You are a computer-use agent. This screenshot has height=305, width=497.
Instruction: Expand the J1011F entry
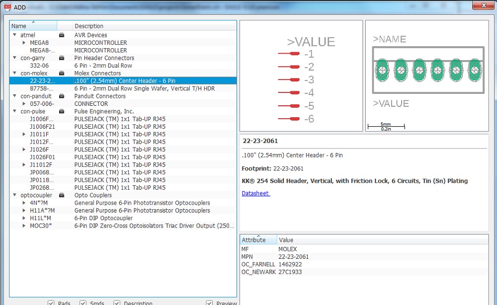point(24,134)
